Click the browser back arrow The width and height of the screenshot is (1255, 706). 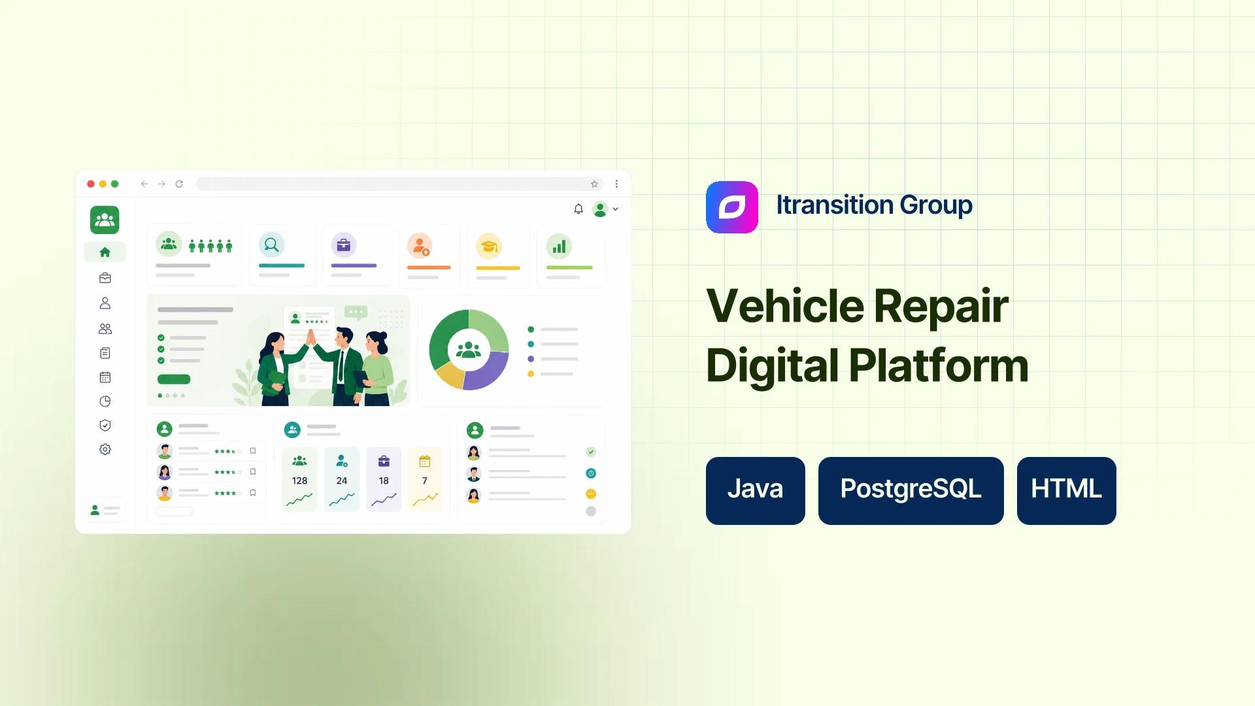coord(144,184)
